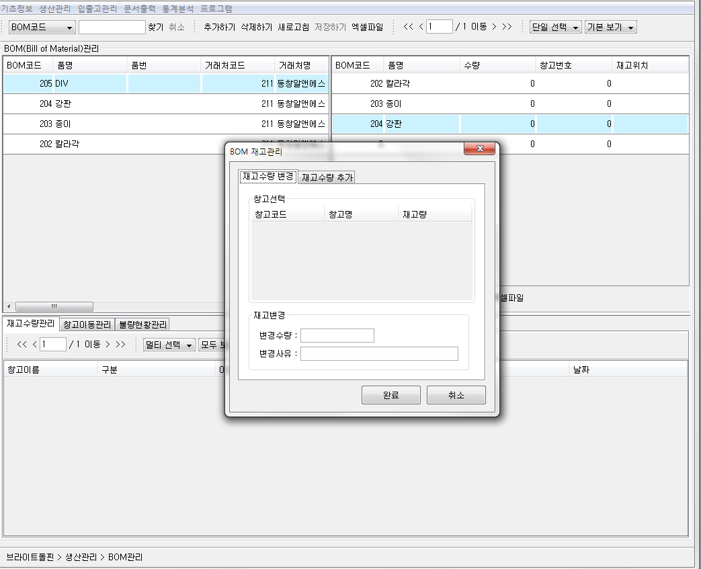The height and width of the screenshot is (569, 701).
Task: Close the BOM 재고관리 dialog
Action: 480,149
